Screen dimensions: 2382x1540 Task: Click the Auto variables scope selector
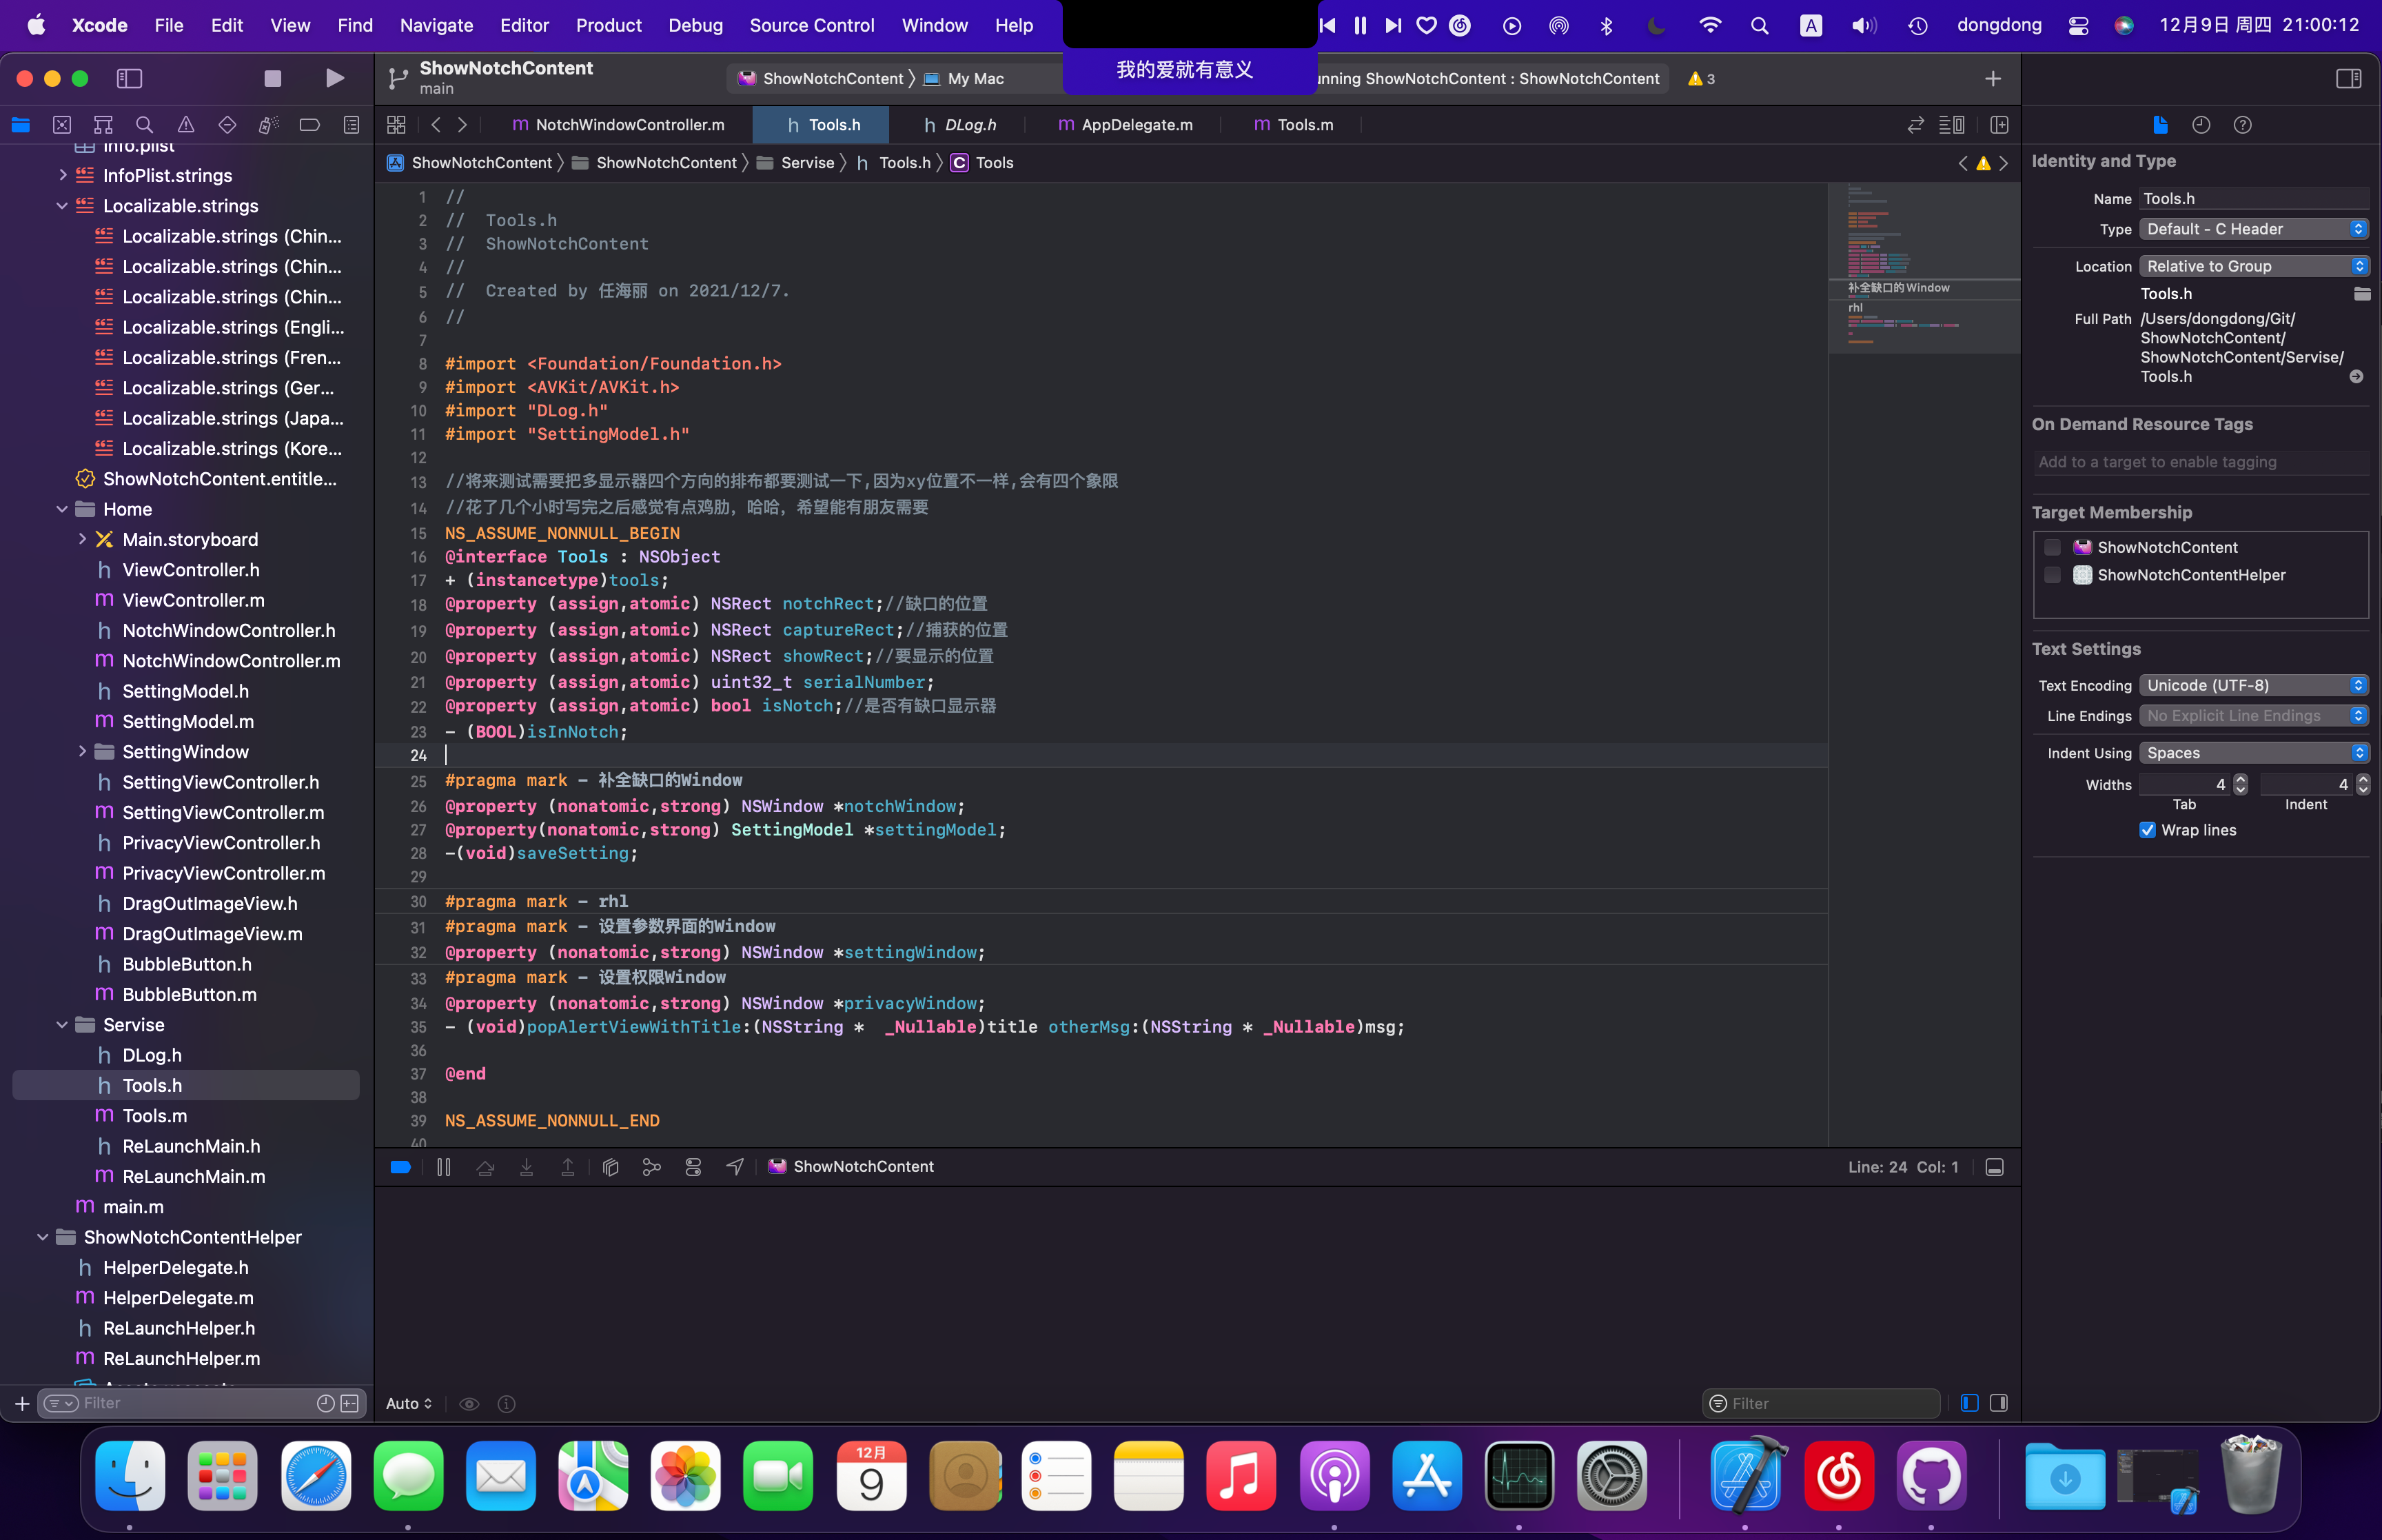[409, 1403]
